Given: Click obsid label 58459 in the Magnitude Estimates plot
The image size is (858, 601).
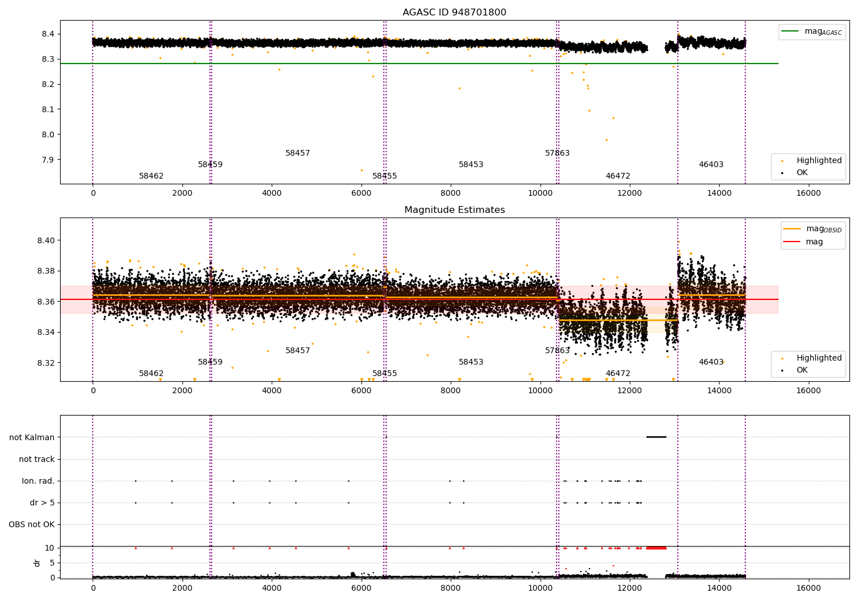Looking at the screenshot, I should (x=210, y=362).
